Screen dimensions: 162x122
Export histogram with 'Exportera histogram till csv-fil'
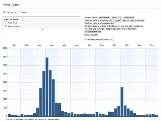pyautogui.click(x=99, y=39)
